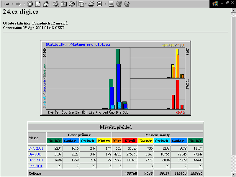Close the browser window
Screen dimensions: 236x177
click(x=232, y=3)
